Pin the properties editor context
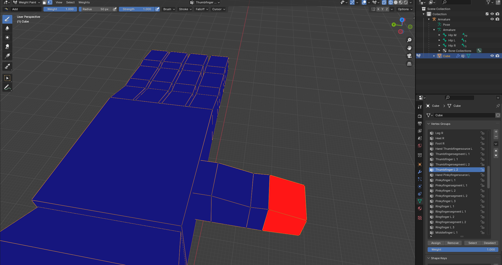Screen dimensions: 502x265 (498, 106)
